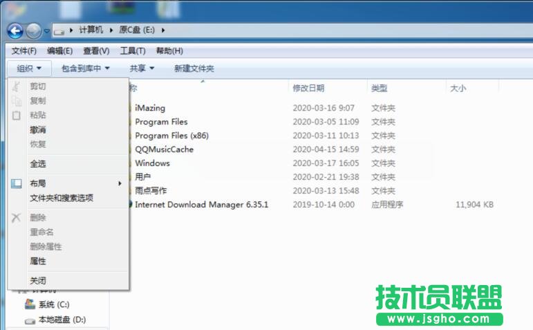
Task: Click the scissors icon next to 剪切
Action: coord(17,86)
